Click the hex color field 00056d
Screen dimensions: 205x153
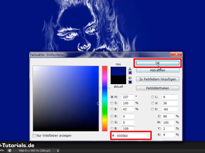[132, 136]
